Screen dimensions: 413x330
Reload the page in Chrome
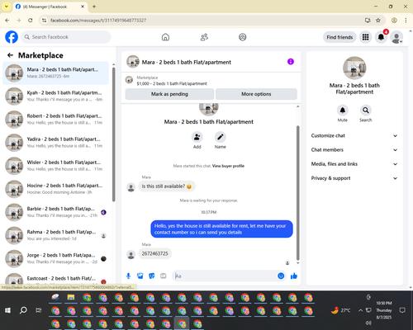[x=31, y=21]
